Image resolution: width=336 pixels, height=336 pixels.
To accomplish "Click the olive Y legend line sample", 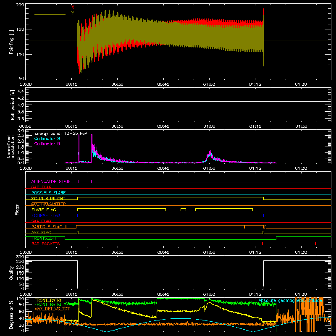I will click(50, 14).
